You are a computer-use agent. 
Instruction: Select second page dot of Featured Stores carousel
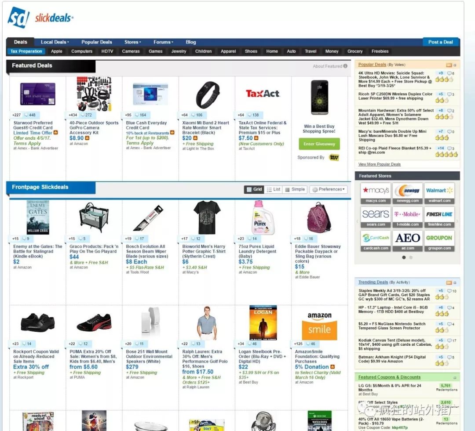[x=411, y=257]
